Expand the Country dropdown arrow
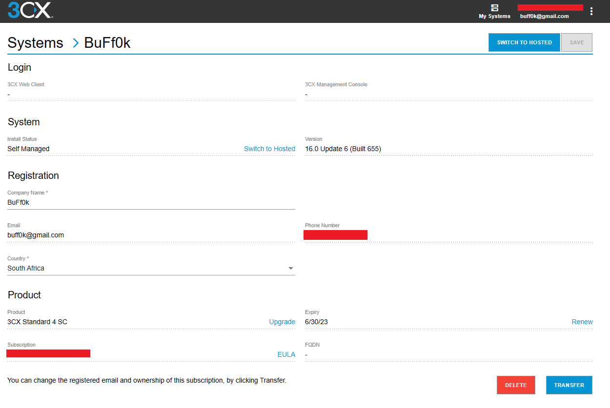Image resolution: width=610 pixels, height=408 pixels. (291, 268)
